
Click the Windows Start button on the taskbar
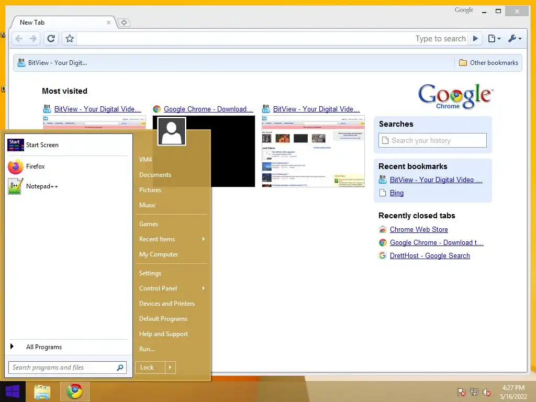click(x=13, y=392)
